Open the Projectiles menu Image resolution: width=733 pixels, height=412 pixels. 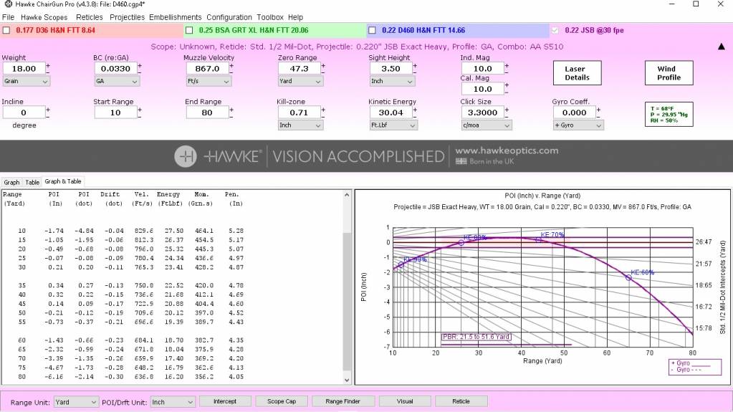[127, 17]
